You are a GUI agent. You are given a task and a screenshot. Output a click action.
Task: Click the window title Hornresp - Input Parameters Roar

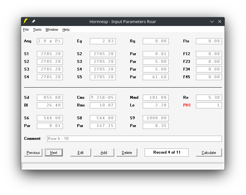tap(123, 22)
